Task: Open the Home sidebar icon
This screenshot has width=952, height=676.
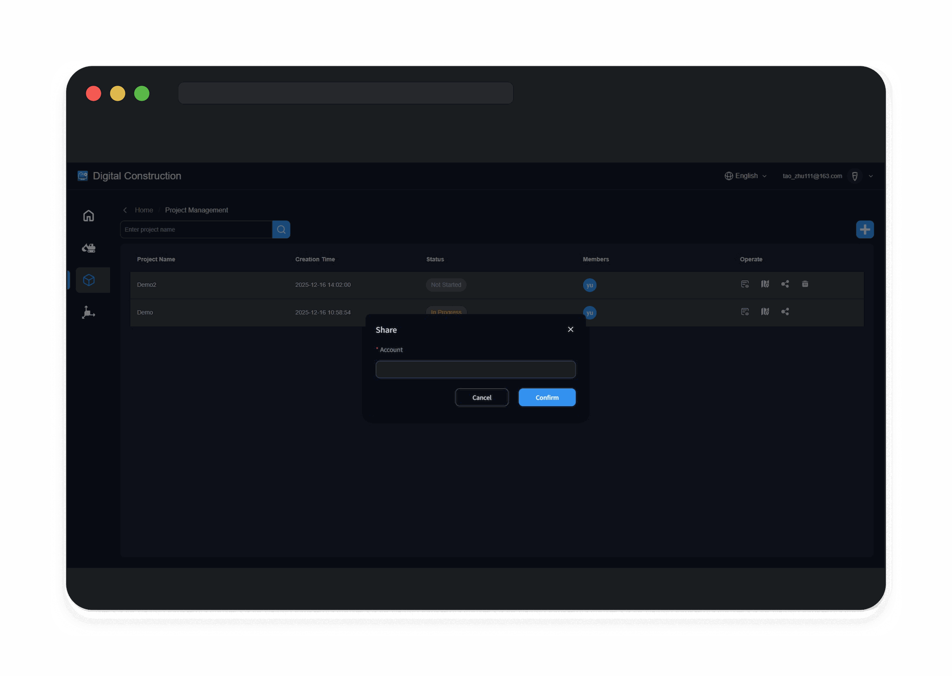Action: coord(89,216)
